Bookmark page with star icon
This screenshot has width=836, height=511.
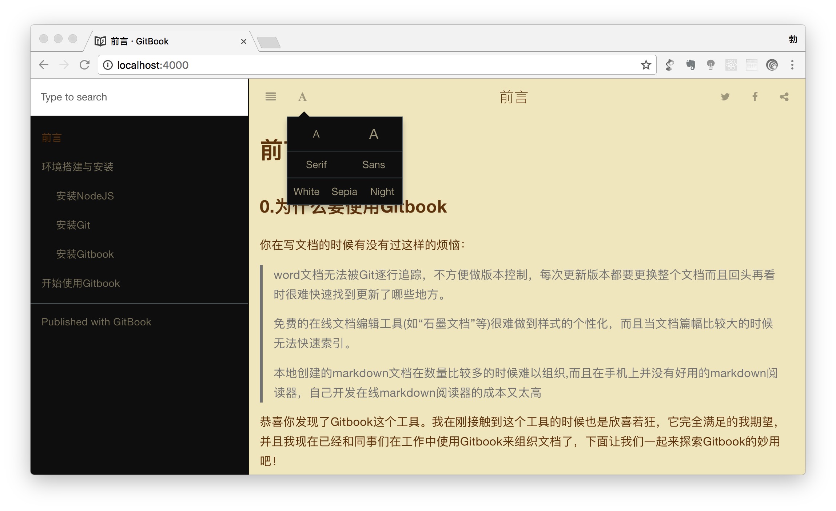[x=646, y=65]
